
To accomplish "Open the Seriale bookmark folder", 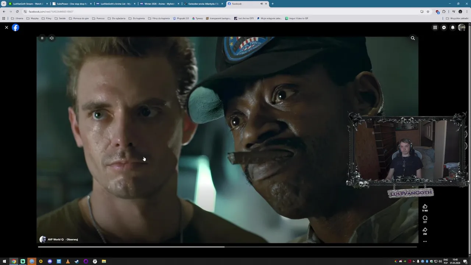I will point(60,18).
